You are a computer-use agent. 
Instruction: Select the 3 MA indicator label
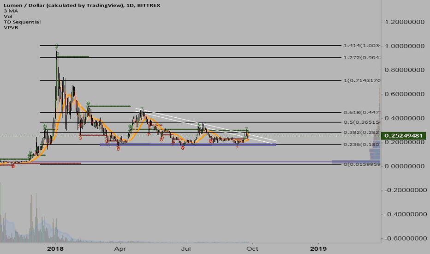[x=11, y=11]
